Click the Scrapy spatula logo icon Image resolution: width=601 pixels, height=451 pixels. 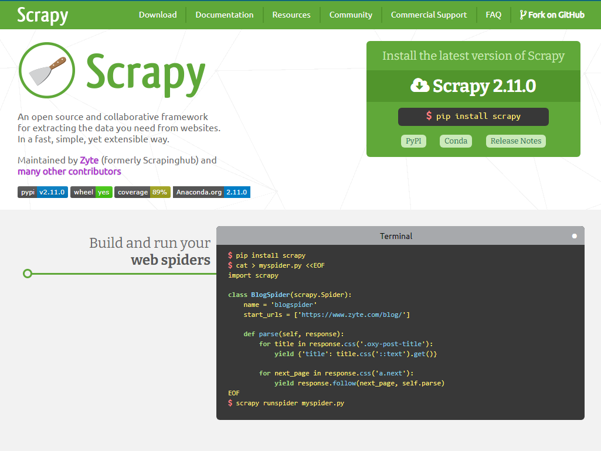coord(47,70)
